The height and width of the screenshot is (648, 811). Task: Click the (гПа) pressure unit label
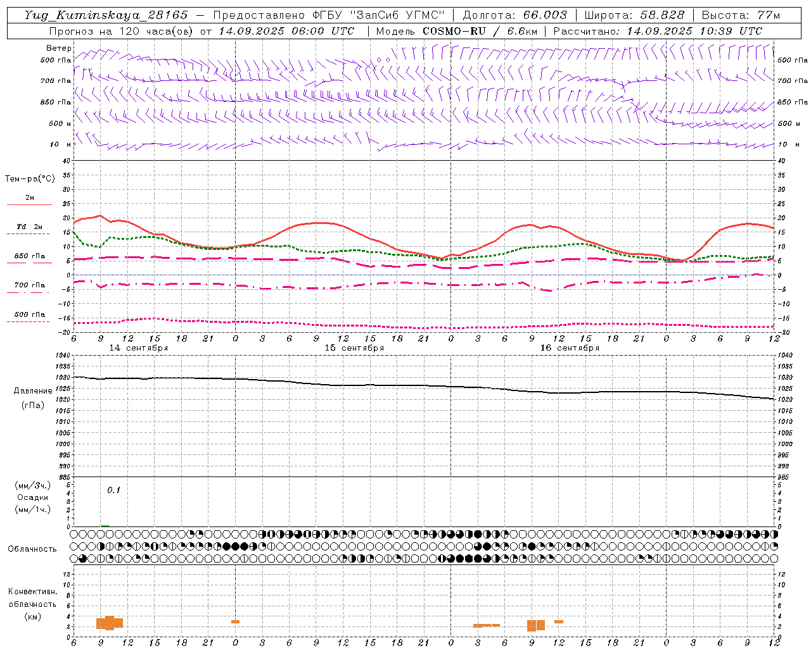point(32,406)
